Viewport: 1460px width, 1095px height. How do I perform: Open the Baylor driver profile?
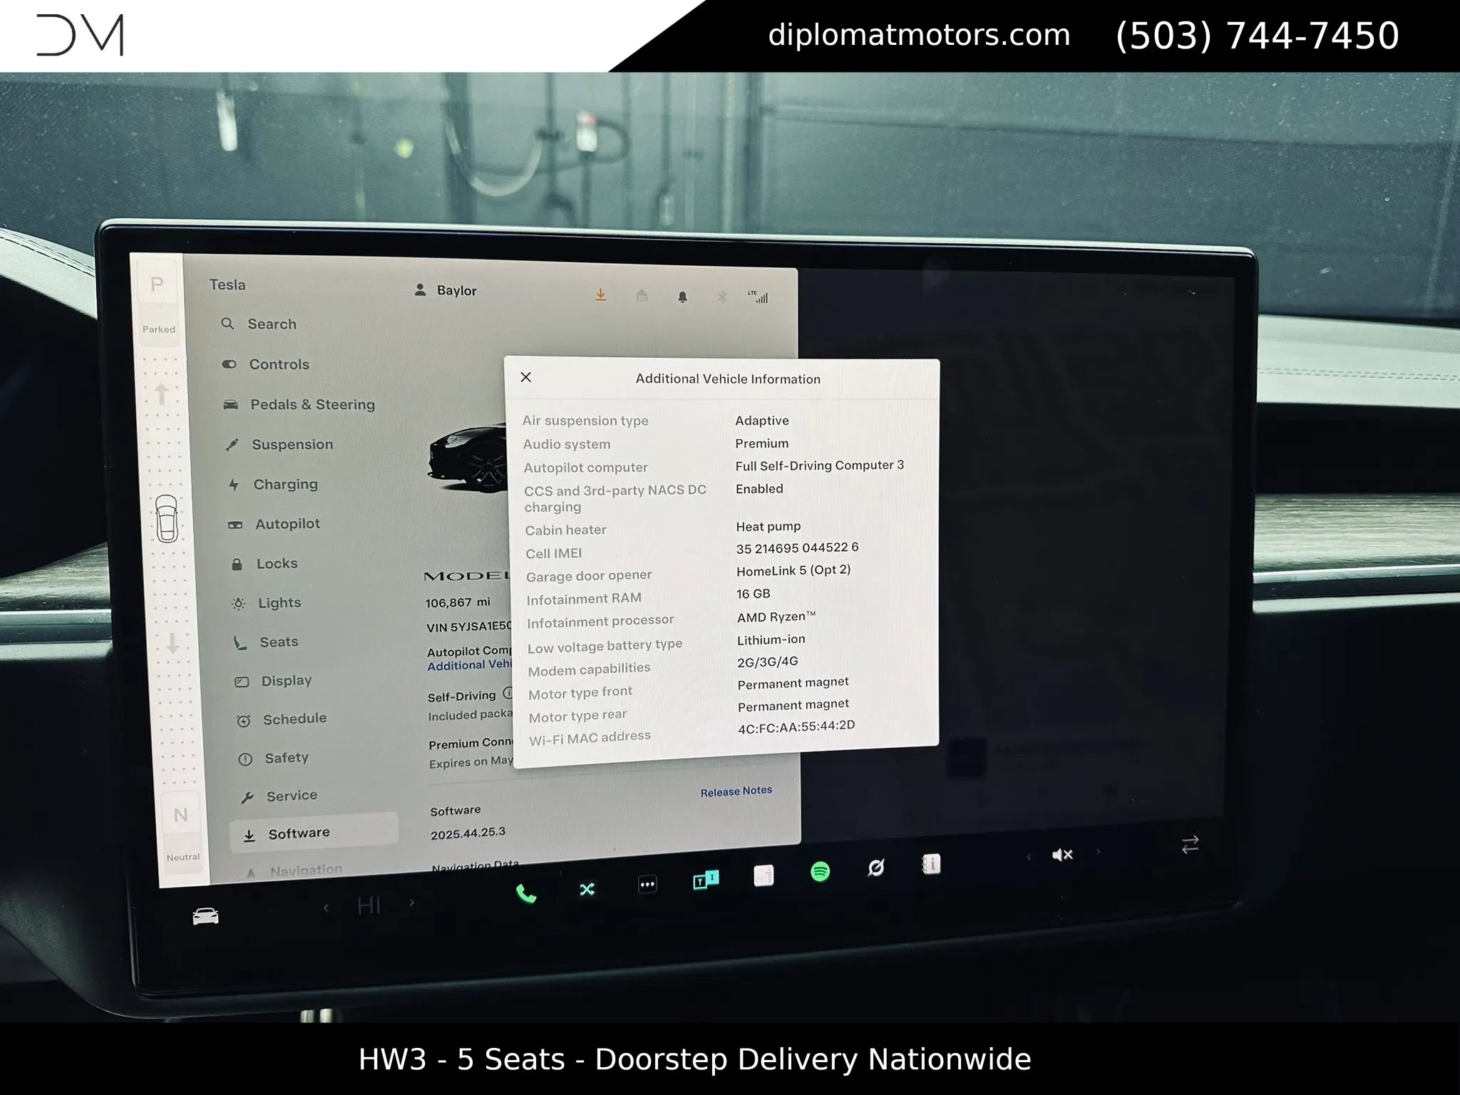tap(446, 290)
